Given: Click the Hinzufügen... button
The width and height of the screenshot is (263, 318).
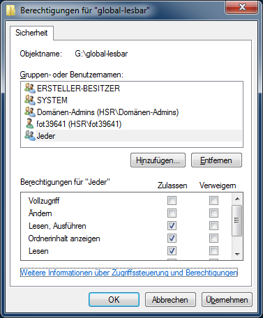Looking at the screenshot, I should (x=158, y=160).
